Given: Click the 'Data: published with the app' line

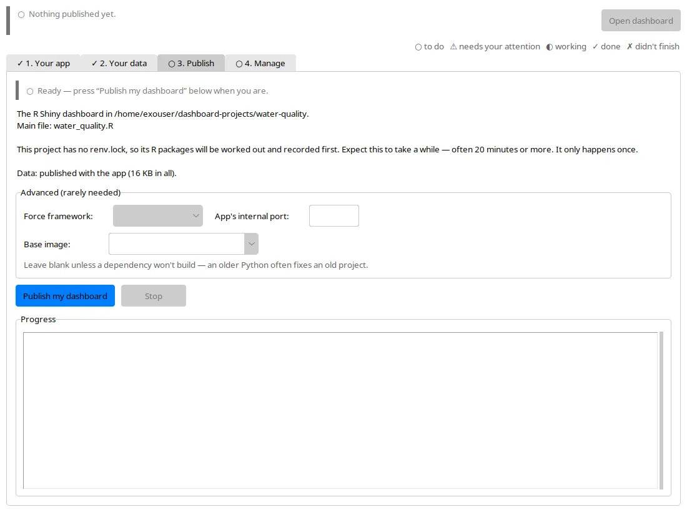Looking at the screenshot, I should click(97, 173).
